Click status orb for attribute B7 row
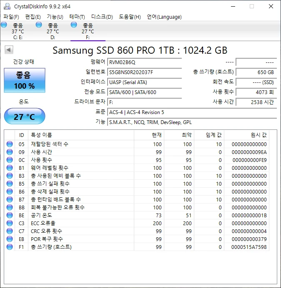This screenshot has height=288, width=281. [10, 199]
